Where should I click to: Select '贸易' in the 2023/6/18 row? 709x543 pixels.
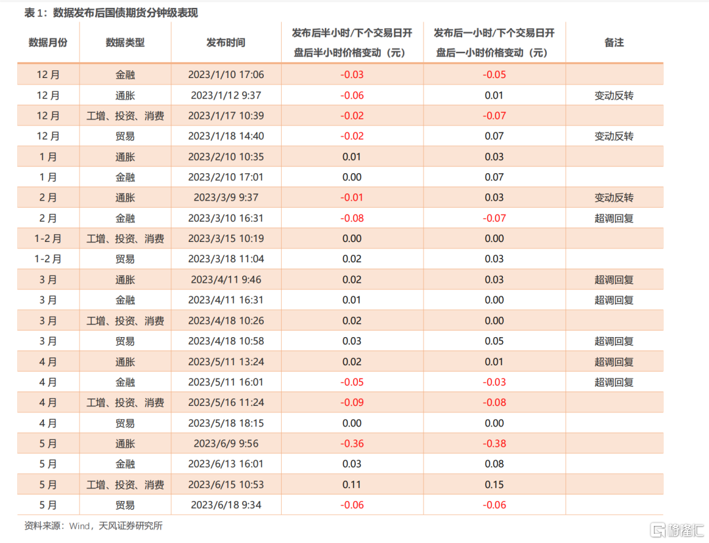125,505
